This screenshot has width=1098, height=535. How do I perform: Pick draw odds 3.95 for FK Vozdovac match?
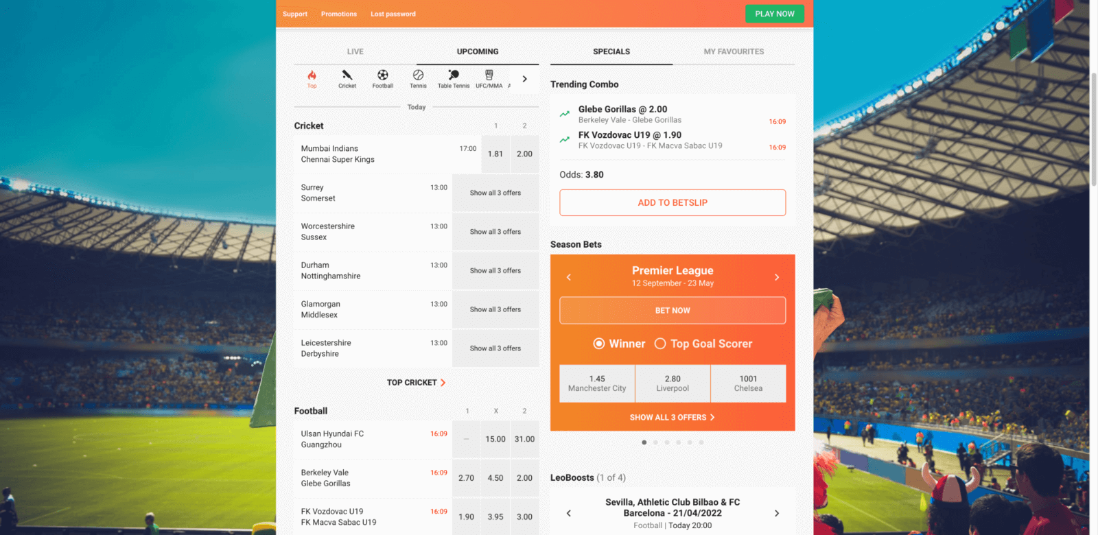pyautogui.click(x=495, y=517)
